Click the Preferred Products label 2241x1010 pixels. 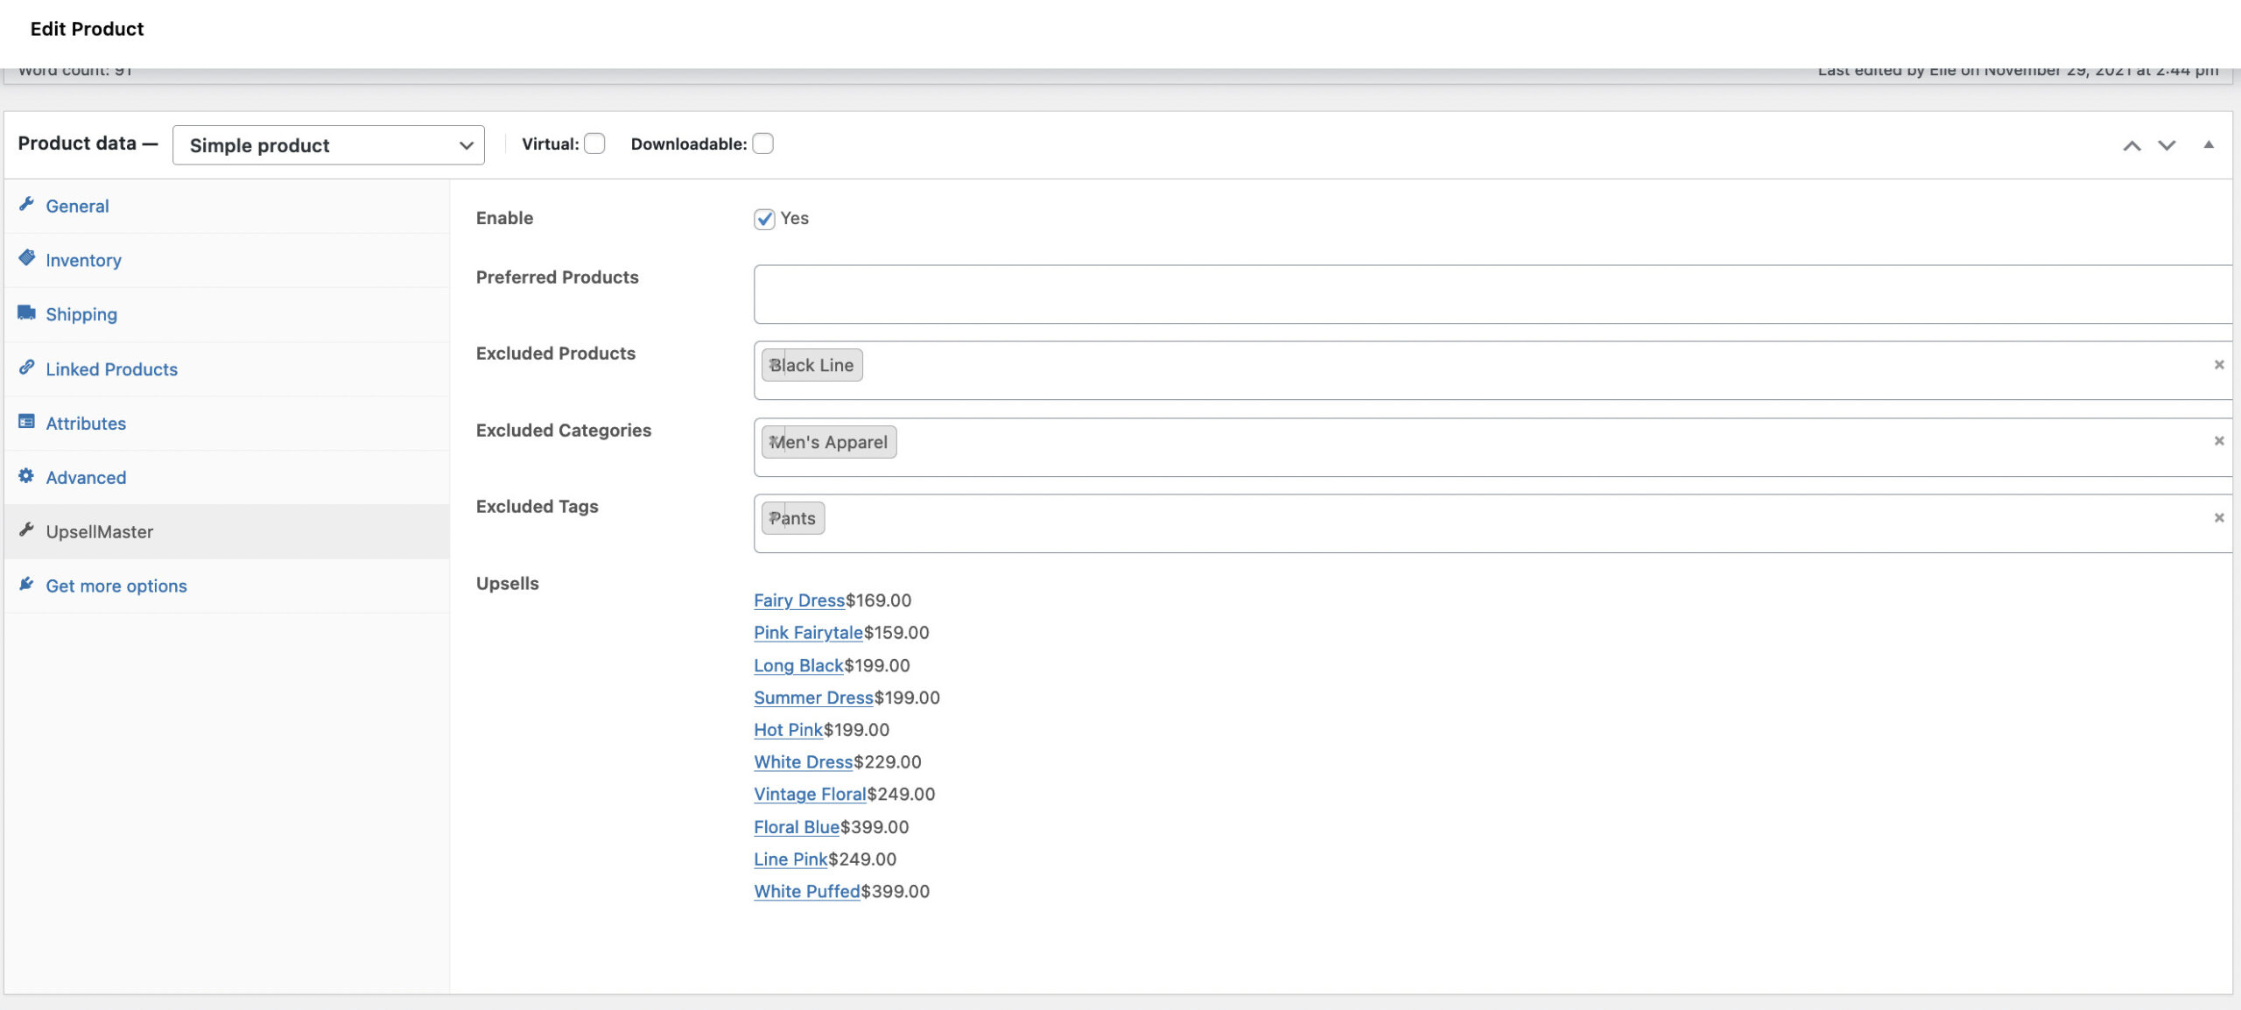pyautogui.click(x=557, y=277)
